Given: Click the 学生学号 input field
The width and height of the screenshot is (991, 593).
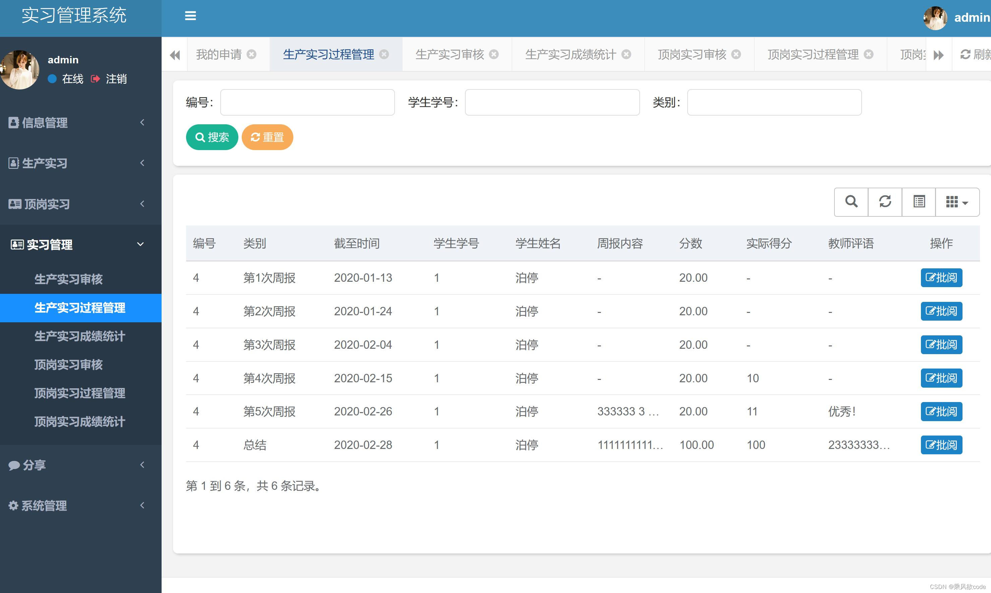Looking at the screenshot, I should (x=552, y=102).
